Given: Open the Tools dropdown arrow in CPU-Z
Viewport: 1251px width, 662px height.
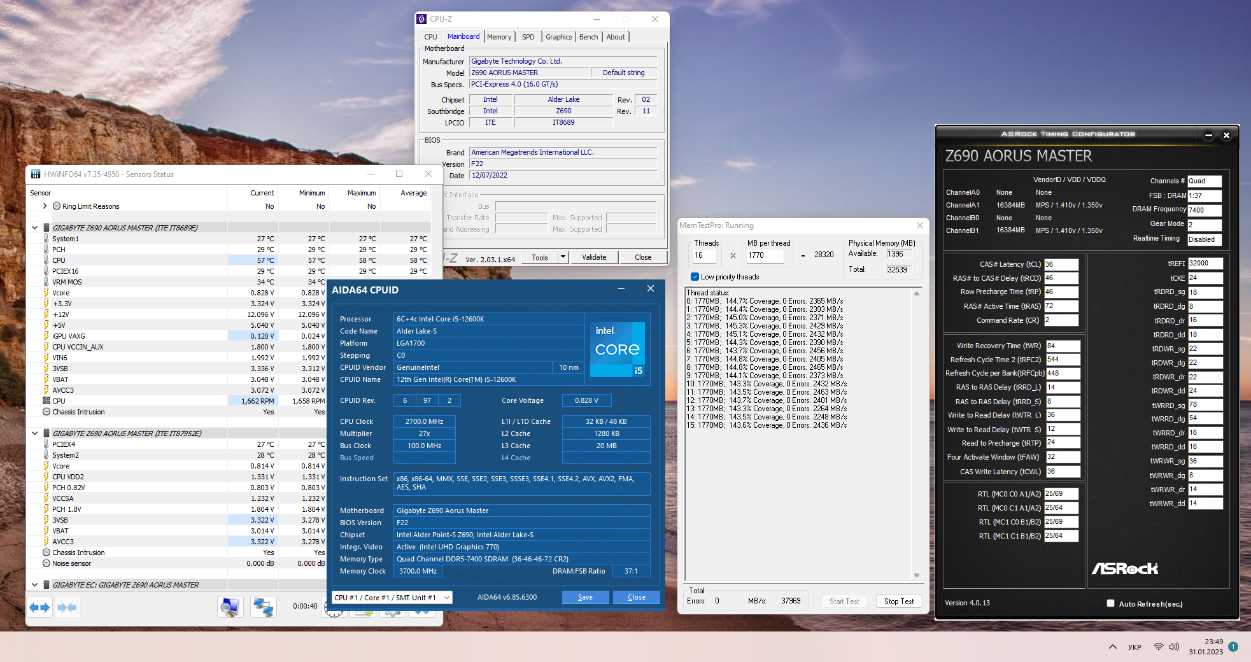Looking at the screenshot, I should (563, 257).
